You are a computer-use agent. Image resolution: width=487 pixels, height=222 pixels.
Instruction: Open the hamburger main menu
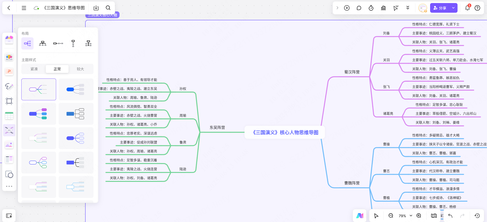point(24,8)
